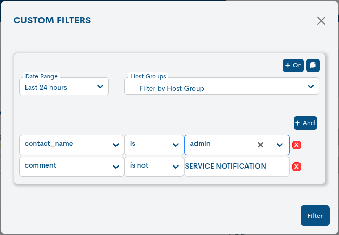Add an Or filter group
This screenshot has height=235, width=339.
point(293,65)
